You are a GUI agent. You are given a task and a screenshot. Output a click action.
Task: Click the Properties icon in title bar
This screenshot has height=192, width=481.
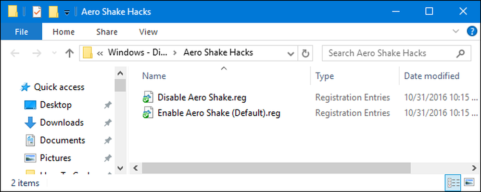[x=37, y=12]
